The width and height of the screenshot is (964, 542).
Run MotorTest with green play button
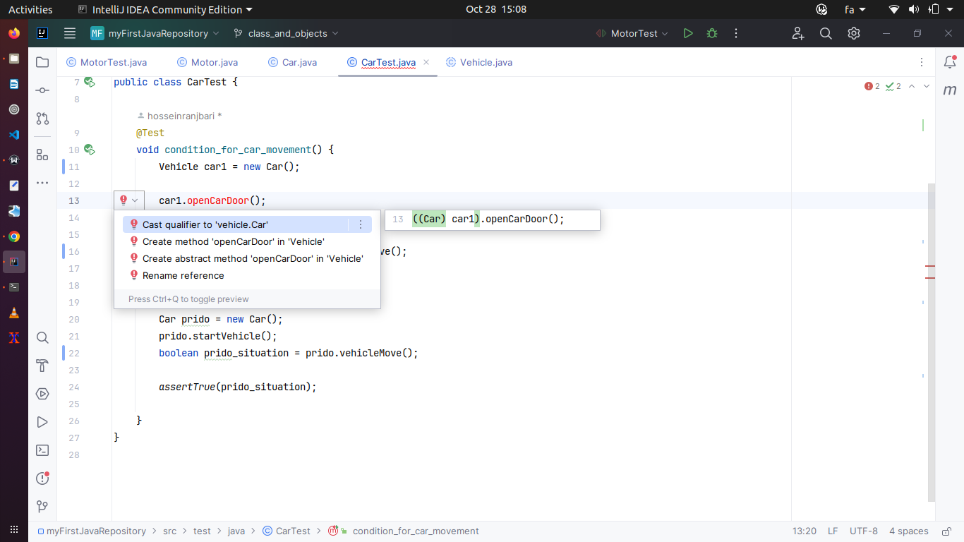(x=688, y=33)
